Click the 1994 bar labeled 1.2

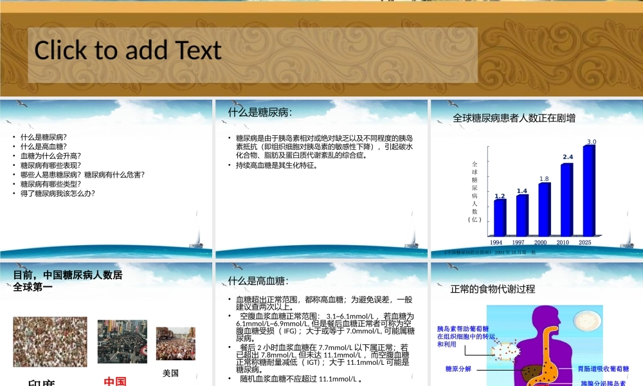click(x=498, y=217)
